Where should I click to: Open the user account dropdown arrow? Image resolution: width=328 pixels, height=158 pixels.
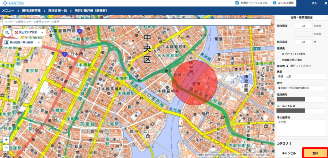click(x=326, y=3)
